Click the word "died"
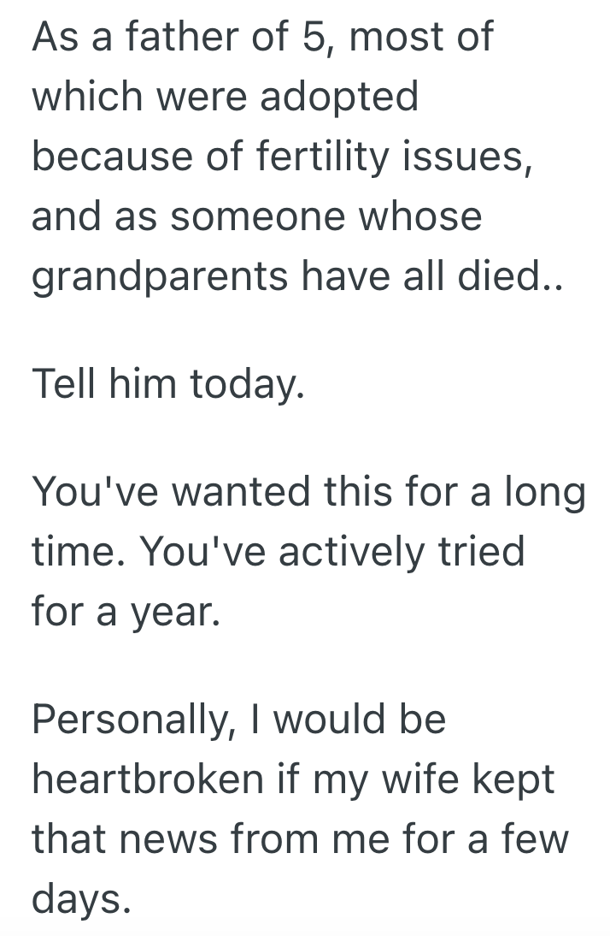610x936 pixels. pyautogui.click(x=522, y=276)
